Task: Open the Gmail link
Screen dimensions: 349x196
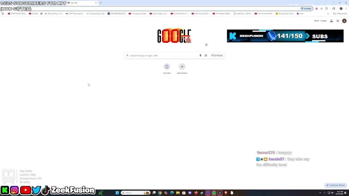Action: [316, 21]
